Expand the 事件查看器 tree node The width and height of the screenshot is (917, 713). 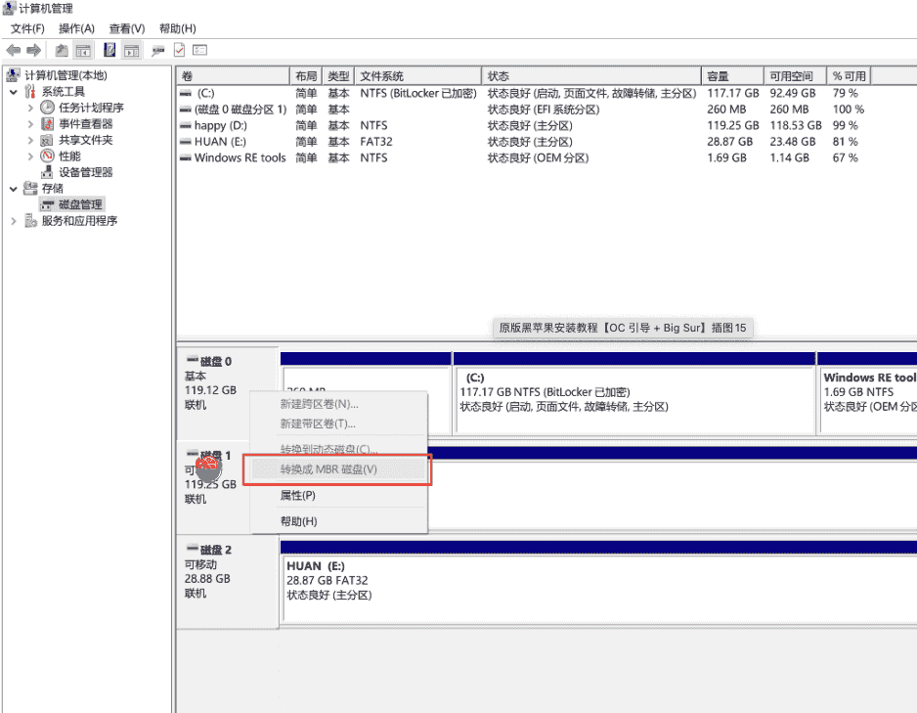[30, 124]
